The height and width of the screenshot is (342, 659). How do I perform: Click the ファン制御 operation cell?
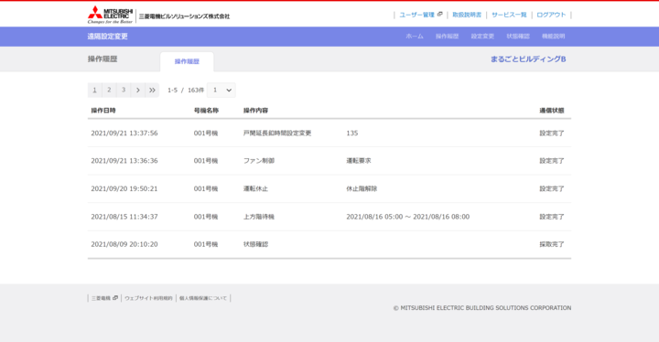(x=259, y=161)
